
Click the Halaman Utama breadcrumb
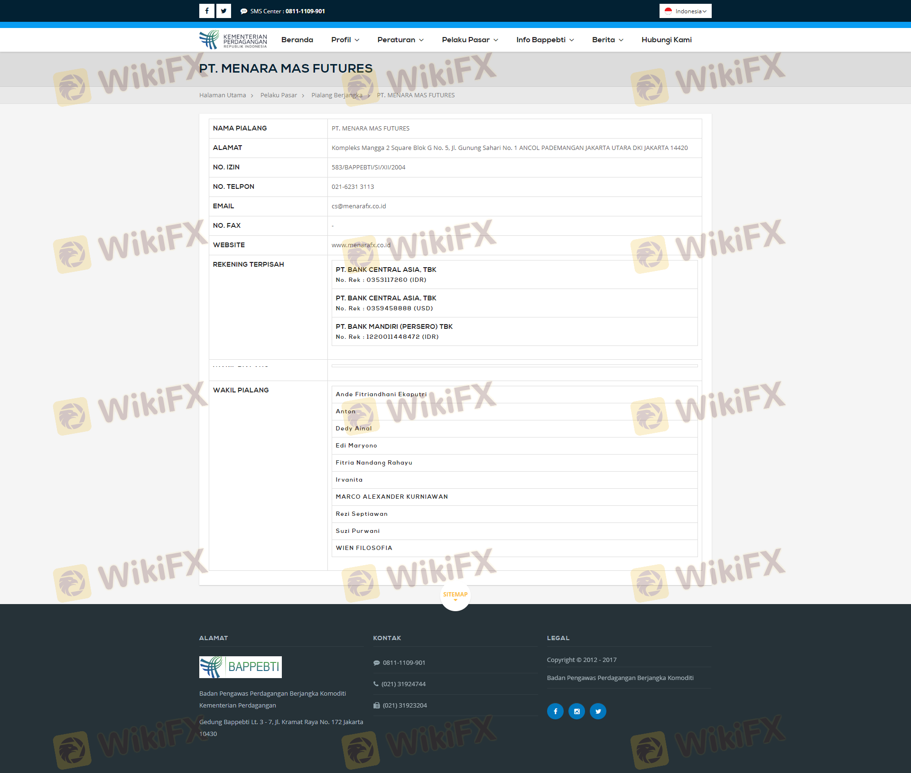223,95
